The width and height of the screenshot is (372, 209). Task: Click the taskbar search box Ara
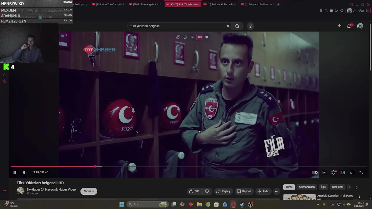coord(148,204)
